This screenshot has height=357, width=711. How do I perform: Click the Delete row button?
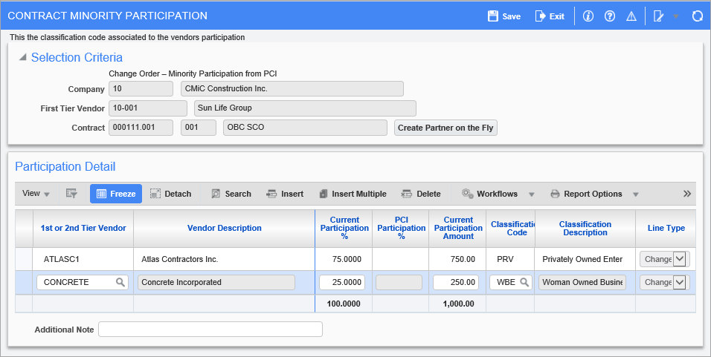[x=421, y=194]
